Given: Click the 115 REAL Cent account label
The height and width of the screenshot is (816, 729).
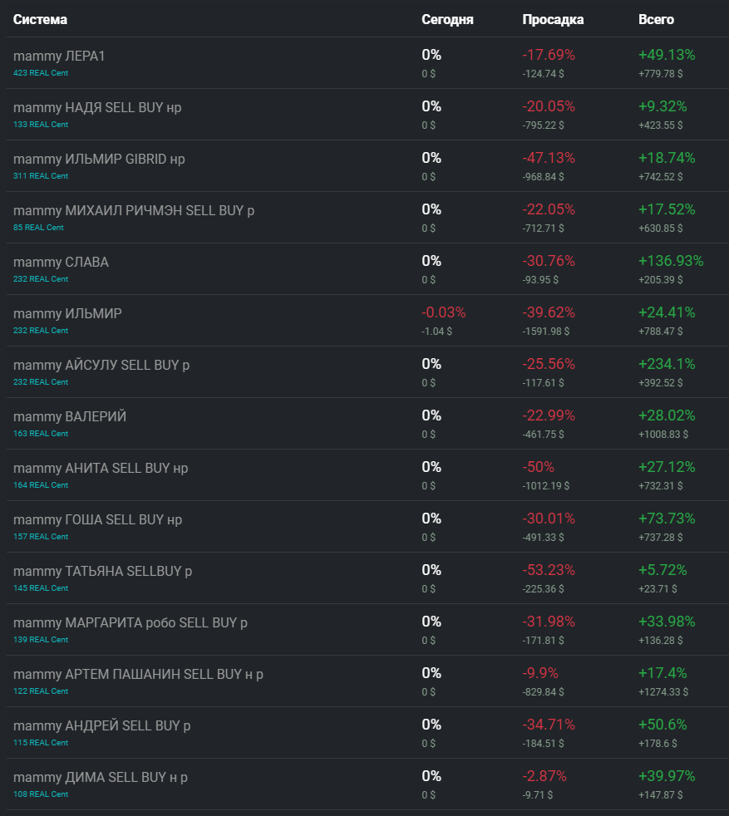Looking at the screenshot, I should point(41,742).
